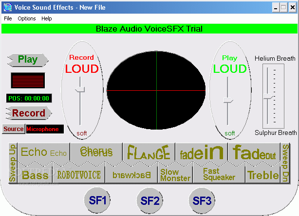The height and width of the screenshot is (216, 299).
Task: Click the SF1 round button
Action: coord(97,200)
